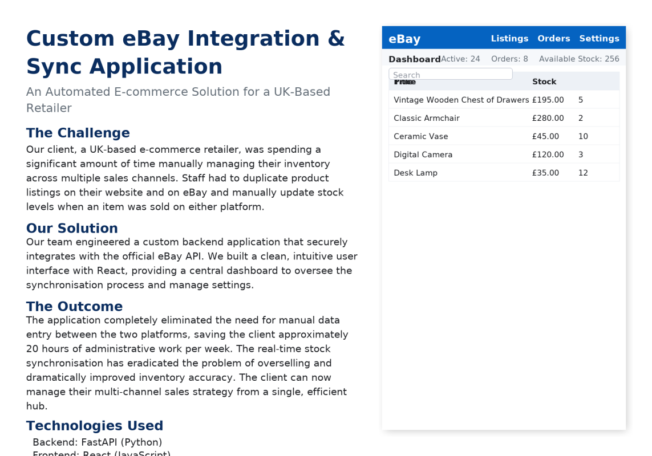Viewport: 652px width, 456px height.
Task: Open the Ceramic Vase product row
Action: pos(421,136)
